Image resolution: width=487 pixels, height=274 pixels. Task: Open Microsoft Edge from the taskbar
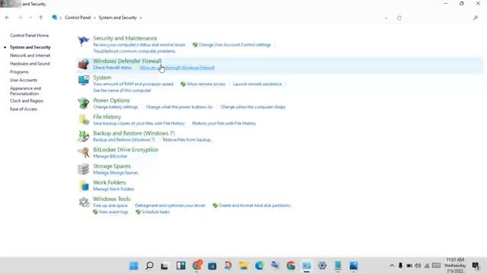tap(259, 266)
